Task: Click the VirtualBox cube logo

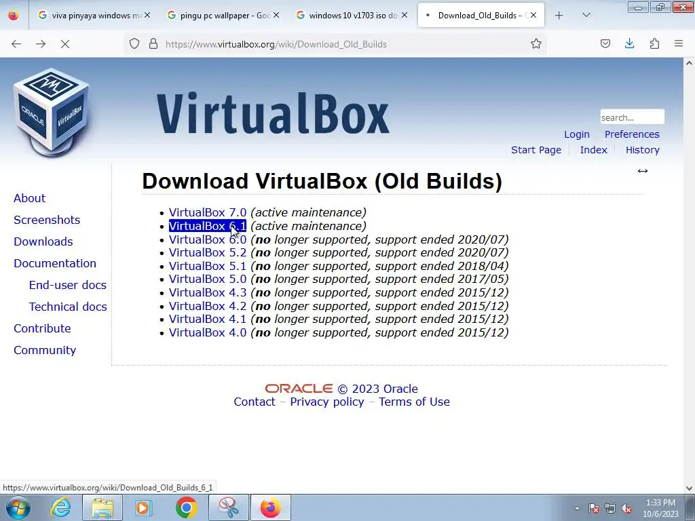Action: pyautogui.click(x=52, y=113)
